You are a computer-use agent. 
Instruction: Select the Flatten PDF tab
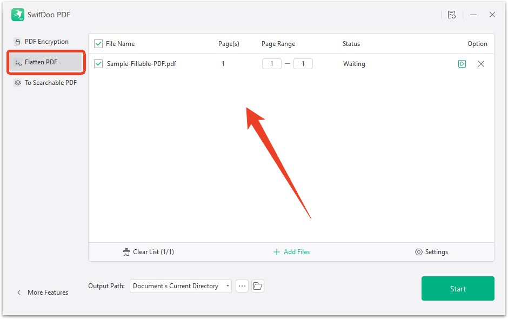[46, 62]
